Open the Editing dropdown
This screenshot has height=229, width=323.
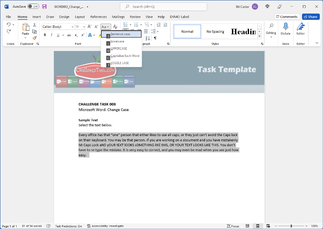pos(271,30)
